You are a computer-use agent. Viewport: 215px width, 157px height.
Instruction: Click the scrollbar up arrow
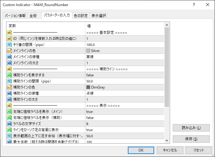click(167, 25)
